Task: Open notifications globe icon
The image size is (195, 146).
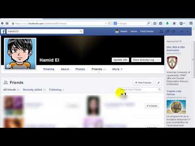Action: (x=173, y=31)
